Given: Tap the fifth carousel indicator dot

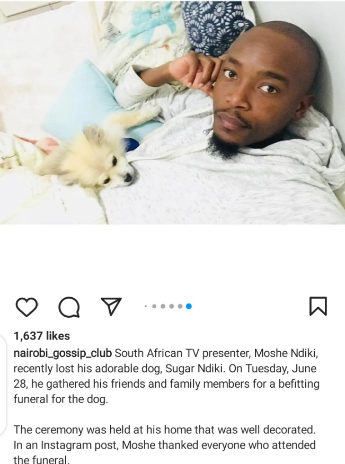Looking at the screenshot, I should tap(180, 306).
